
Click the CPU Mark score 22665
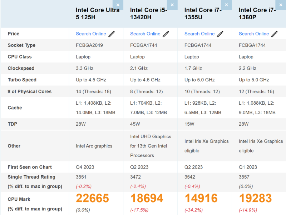click(x=92, y=199)
